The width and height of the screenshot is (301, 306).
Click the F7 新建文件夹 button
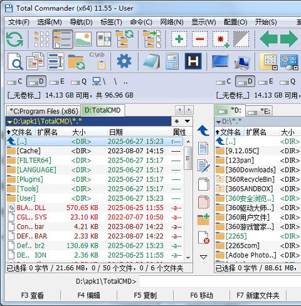pyautogui.click(x=258, y=295)
